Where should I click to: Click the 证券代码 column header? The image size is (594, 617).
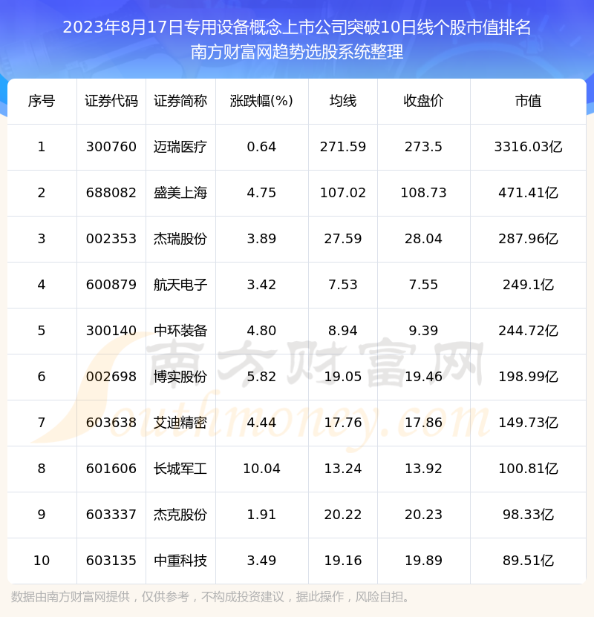[x=111, y=102]
